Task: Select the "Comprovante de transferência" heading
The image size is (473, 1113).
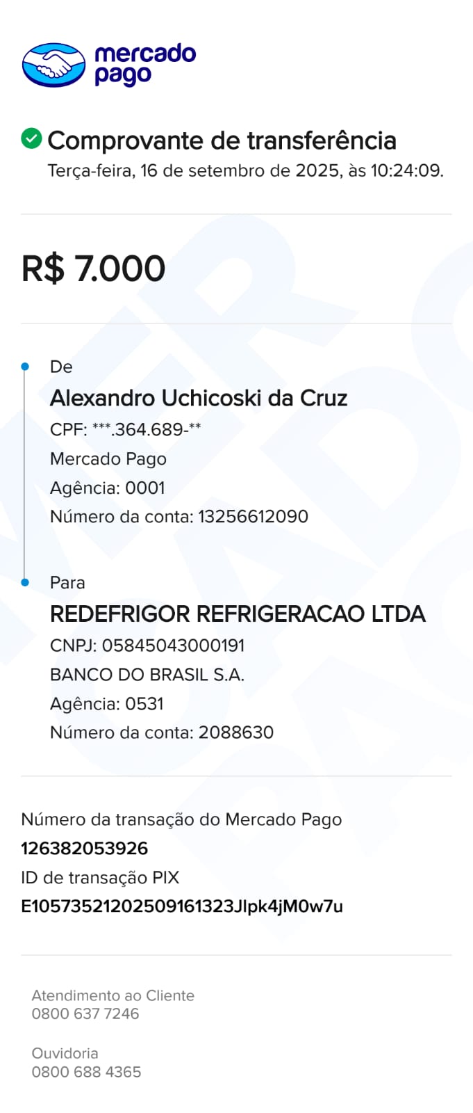Action: (x=222, y=141)
